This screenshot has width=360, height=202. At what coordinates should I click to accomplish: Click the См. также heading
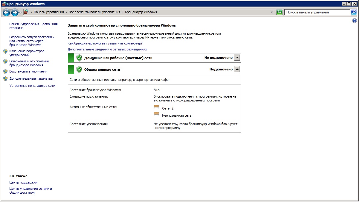(x=19, y=176)
